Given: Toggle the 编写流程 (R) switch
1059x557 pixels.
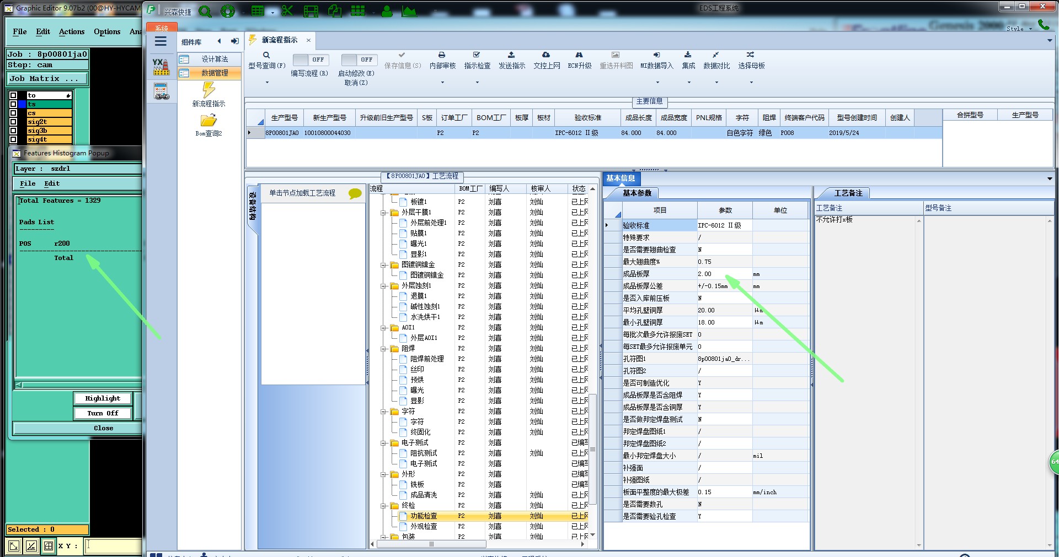Looking at the screenshot, I should 311,60.
